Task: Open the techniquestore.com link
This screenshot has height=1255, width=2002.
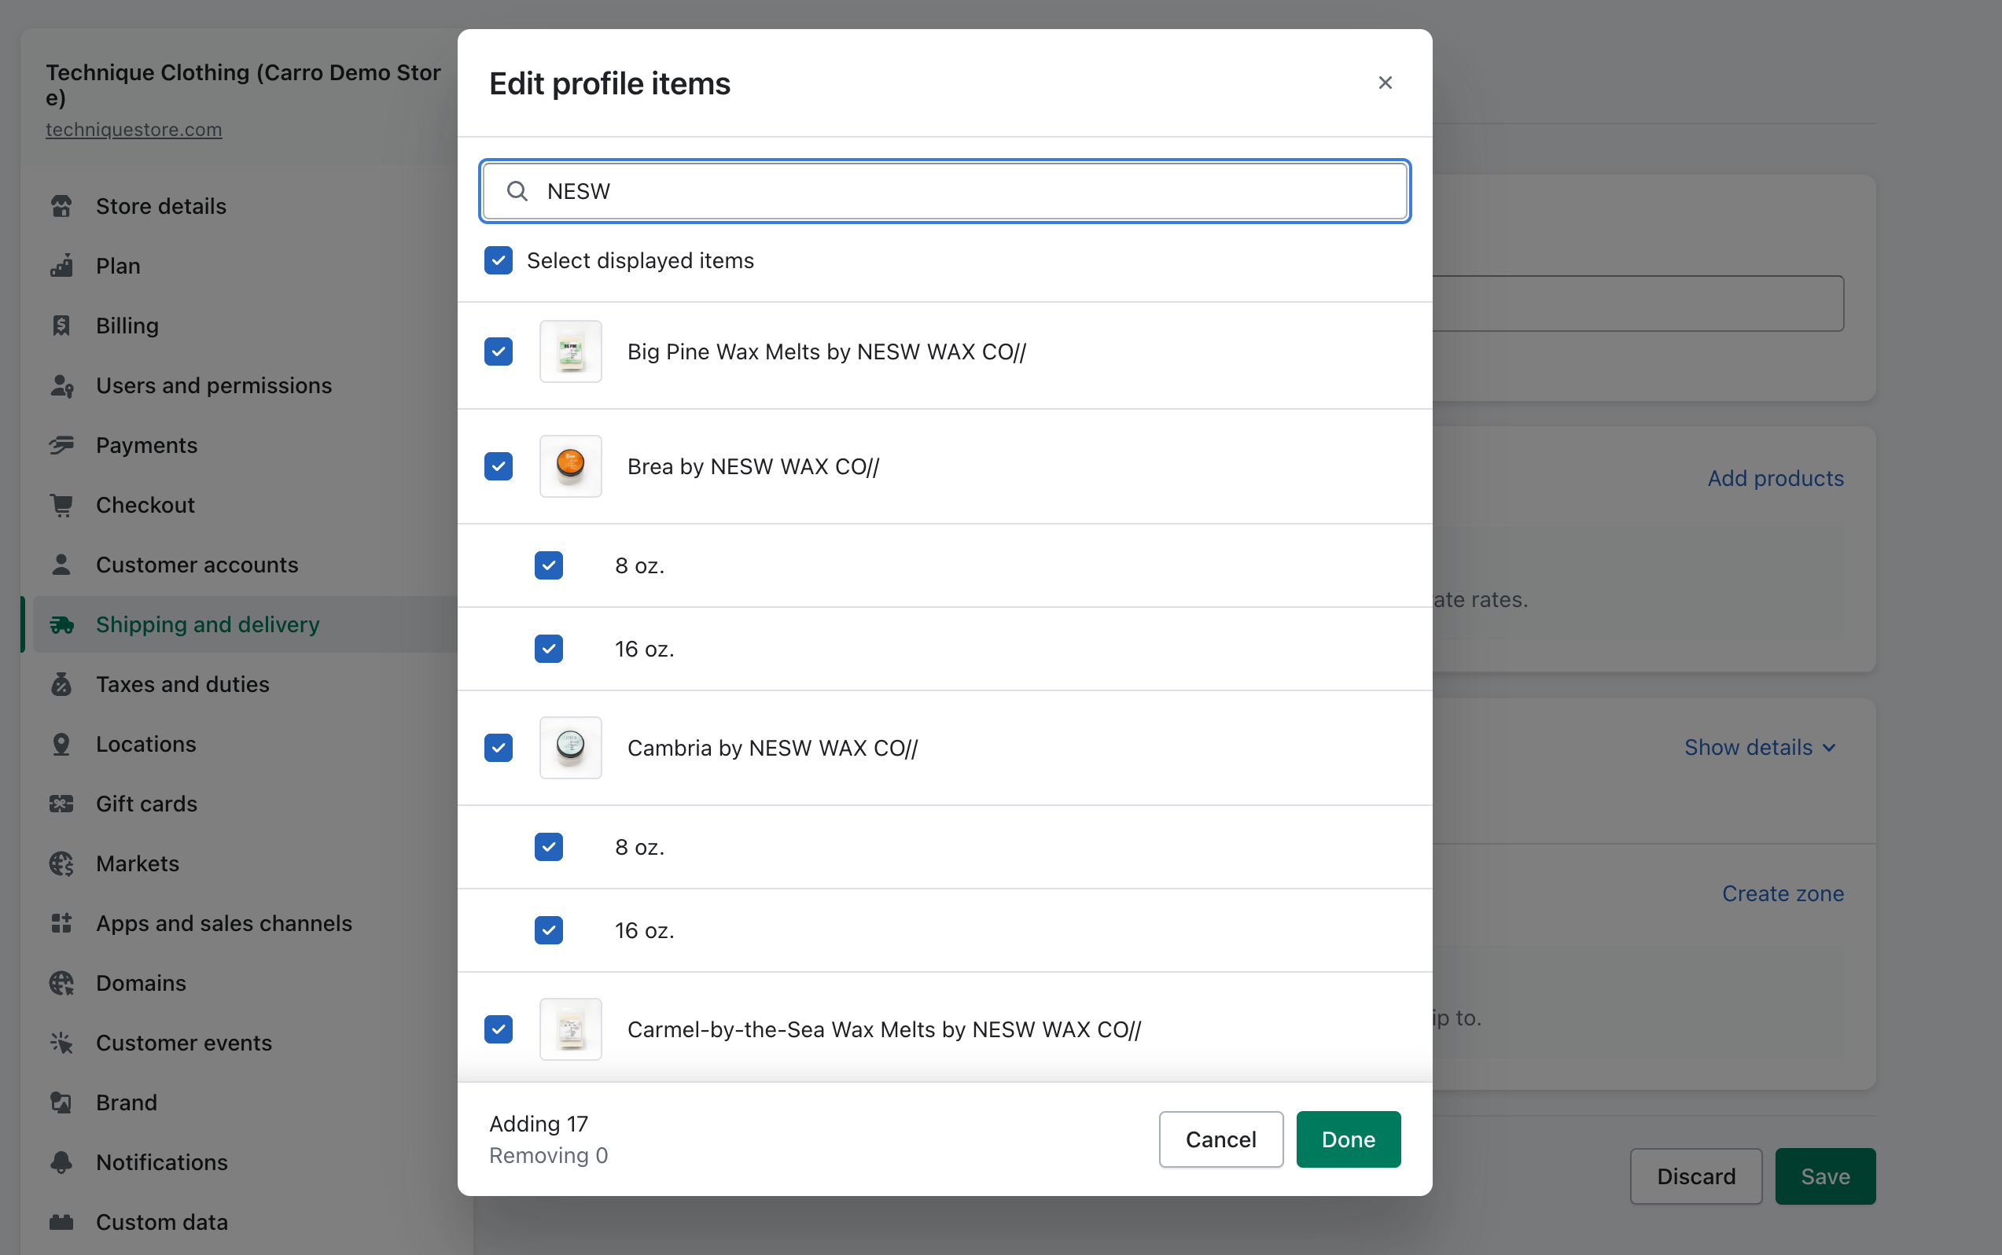Action: pyautogui.click(x=134, y=130)
